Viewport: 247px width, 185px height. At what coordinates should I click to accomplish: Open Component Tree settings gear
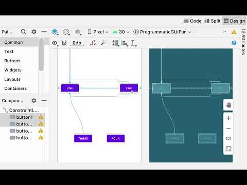coord(34,101)
